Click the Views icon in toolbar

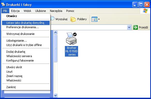(94, 19)
